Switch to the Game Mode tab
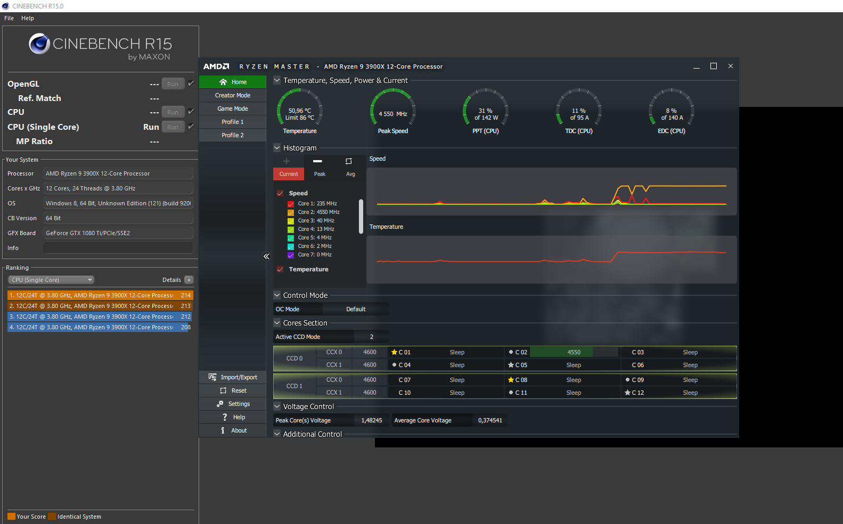 coord(233,109)
